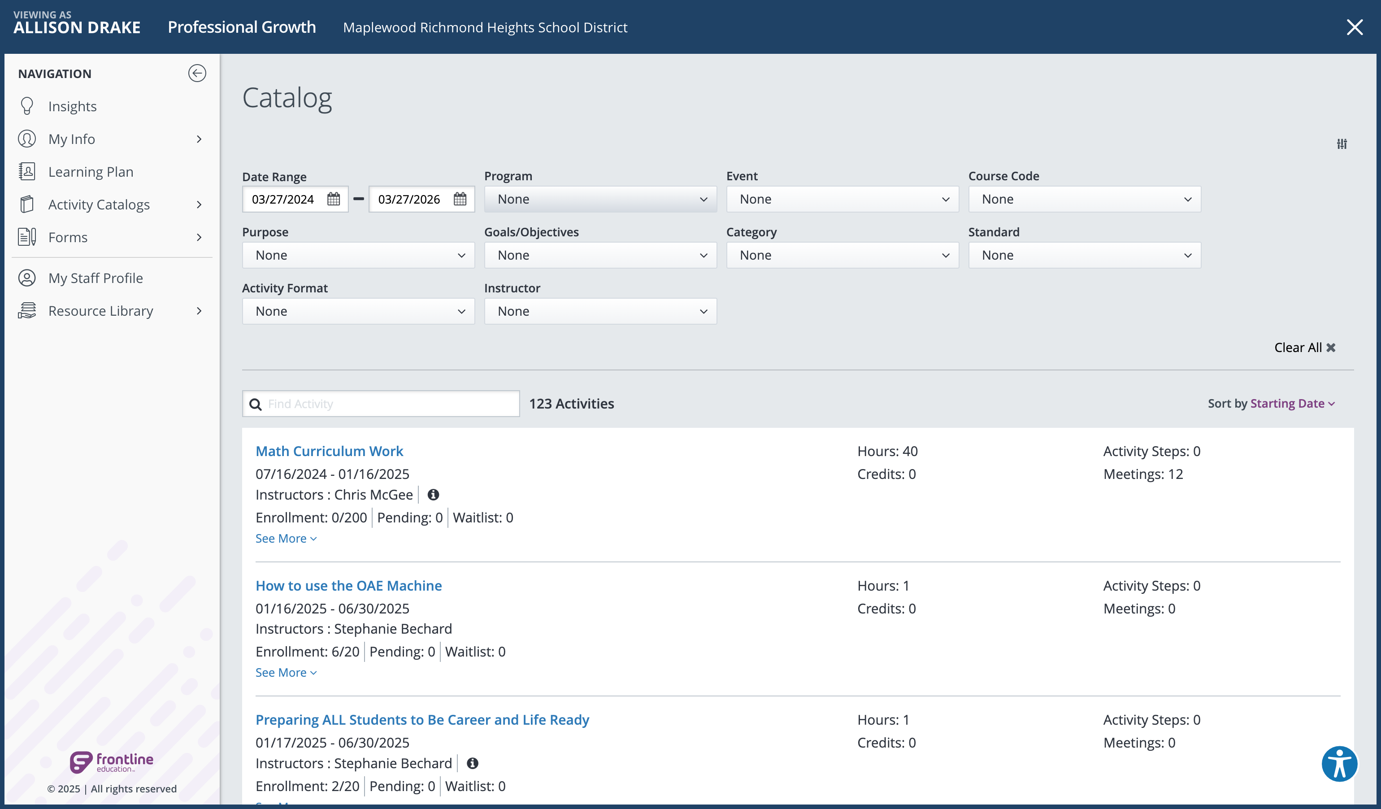Click the Frontline Education logo
The width and height of the screenshot is (1381, 809).
[x=112, y=762]
